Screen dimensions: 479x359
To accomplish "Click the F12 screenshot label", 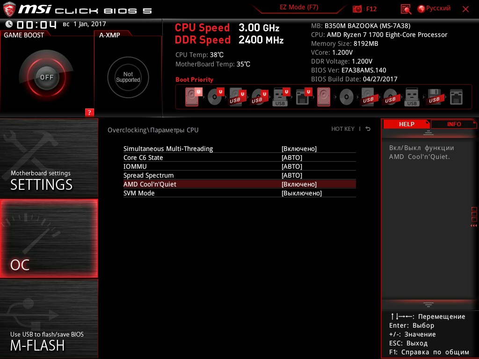I will point(371,9).
